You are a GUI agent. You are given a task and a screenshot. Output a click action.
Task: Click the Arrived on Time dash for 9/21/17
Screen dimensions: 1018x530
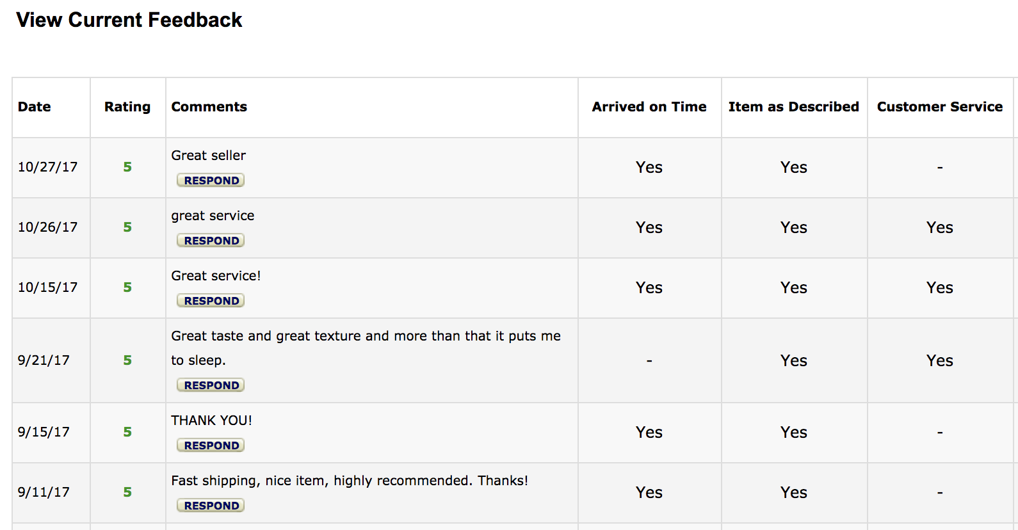649,361
